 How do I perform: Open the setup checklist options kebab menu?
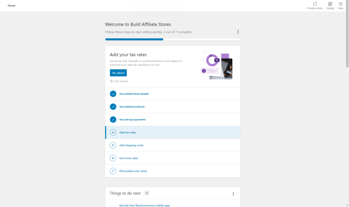238,31
